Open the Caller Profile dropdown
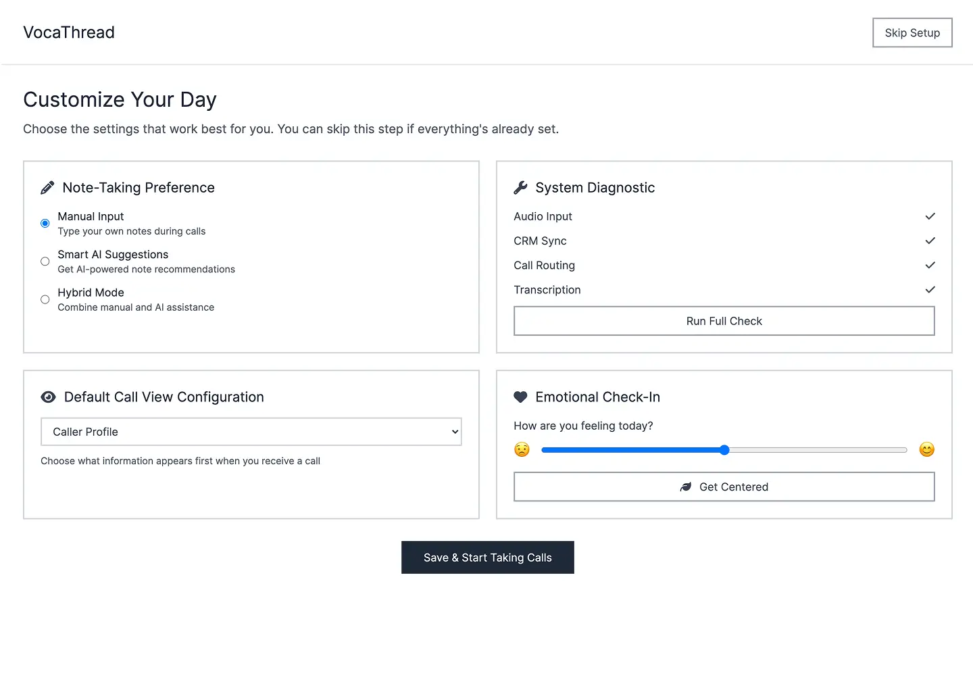 (x=251, y=432)
